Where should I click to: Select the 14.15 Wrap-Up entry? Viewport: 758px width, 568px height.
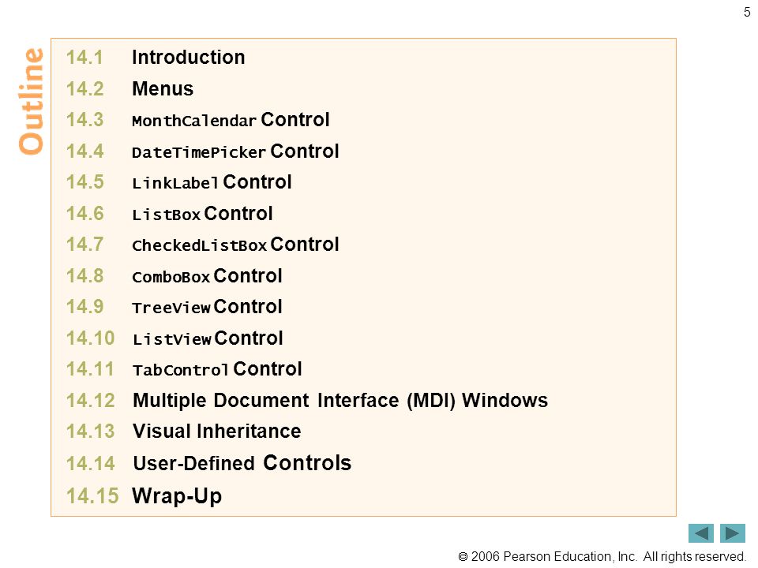point(144,495)
